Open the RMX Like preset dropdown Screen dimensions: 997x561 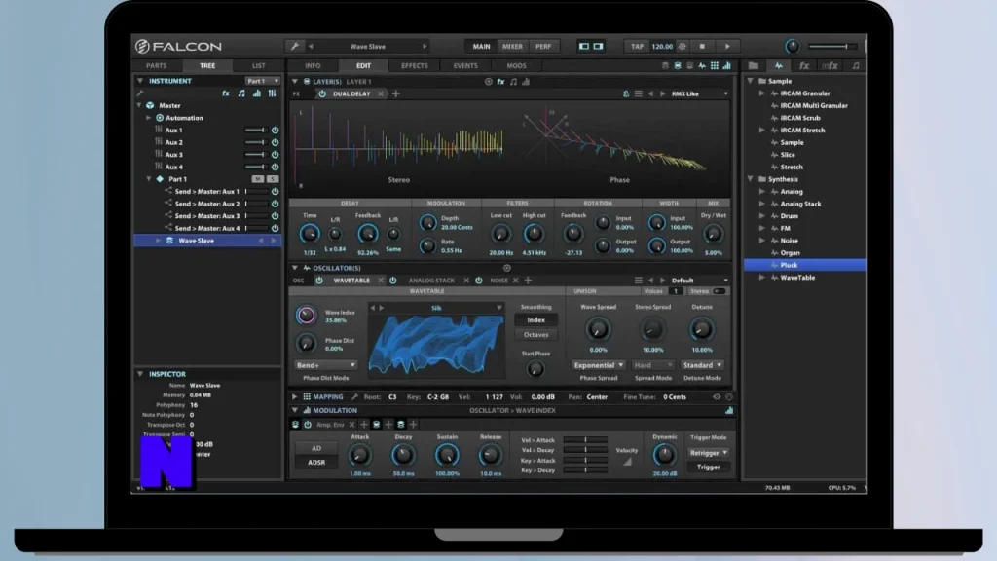[699, 93]
